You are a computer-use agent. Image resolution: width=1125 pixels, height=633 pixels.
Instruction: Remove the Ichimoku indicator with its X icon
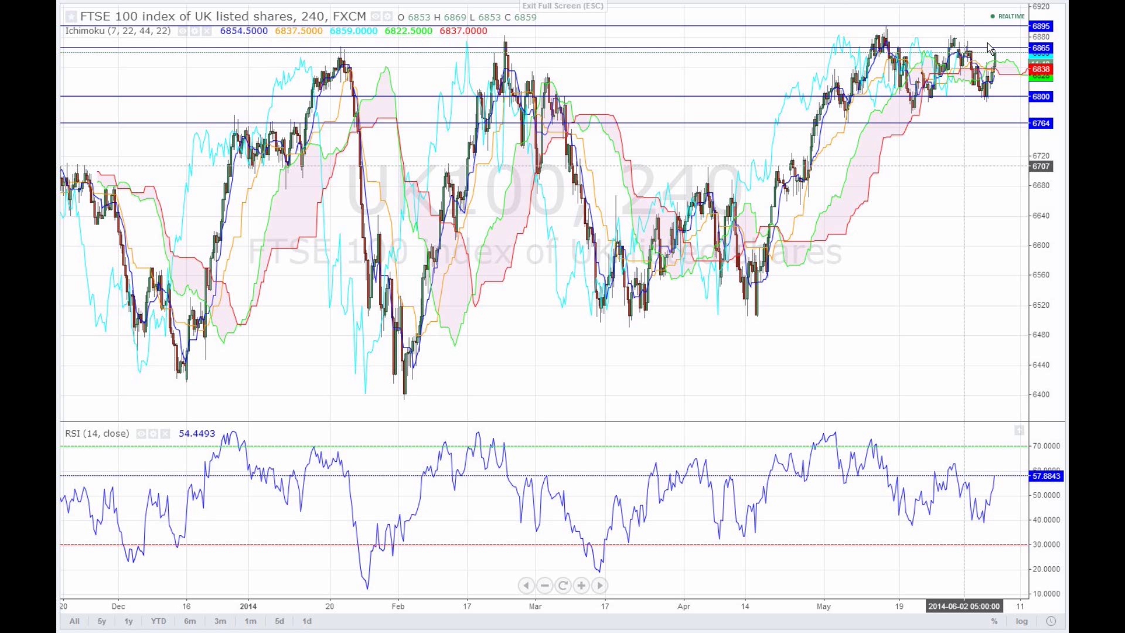pos(207,31)
